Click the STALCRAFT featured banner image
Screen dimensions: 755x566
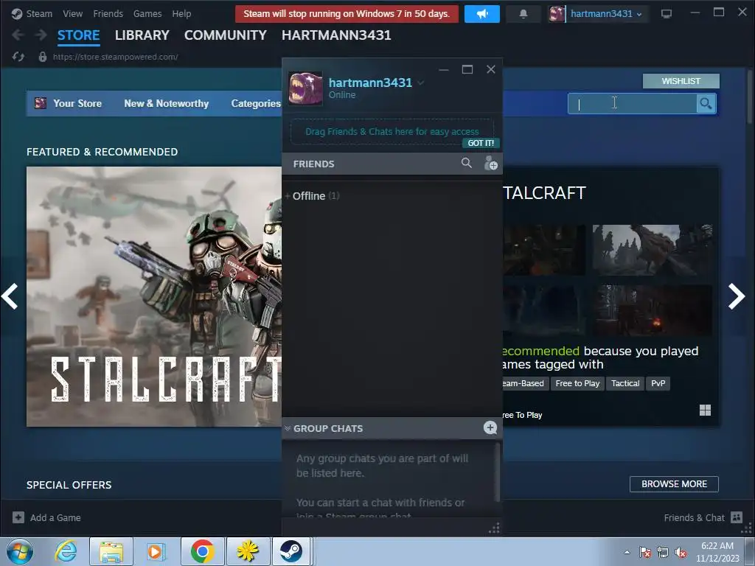(x=154, y=296)
